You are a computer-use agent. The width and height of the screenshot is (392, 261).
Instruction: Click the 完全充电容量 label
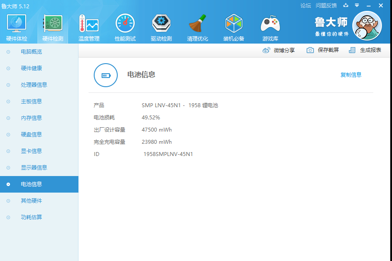coord(109,142)
